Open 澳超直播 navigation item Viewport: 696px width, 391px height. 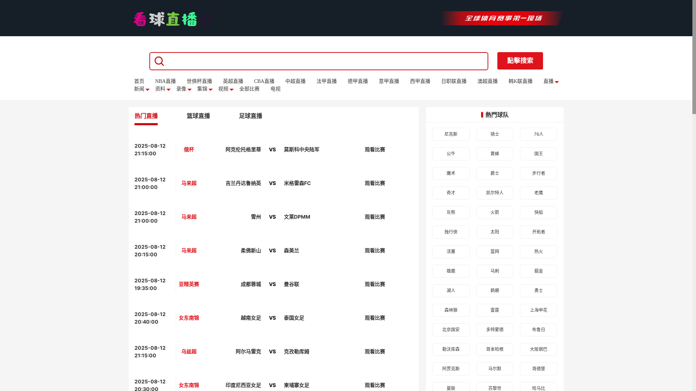coord(488,81)
